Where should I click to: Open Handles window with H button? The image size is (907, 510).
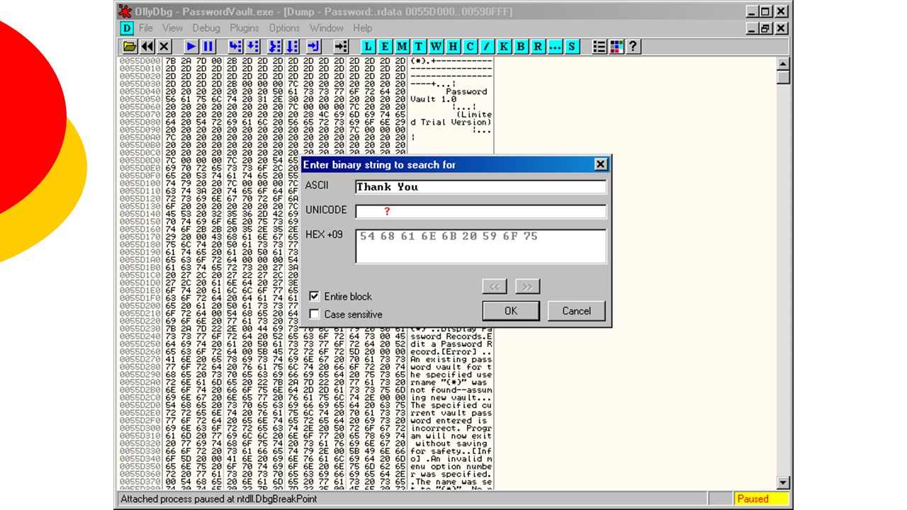[453, 46]
